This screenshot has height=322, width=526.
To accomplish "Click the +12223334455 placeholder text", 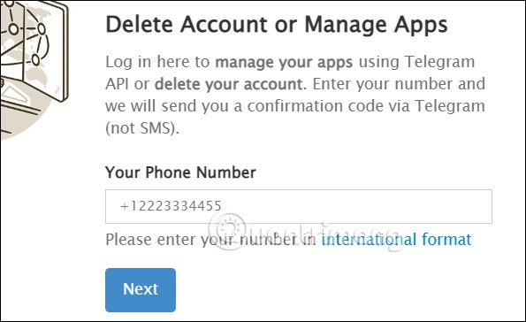I will coord(171,206).
